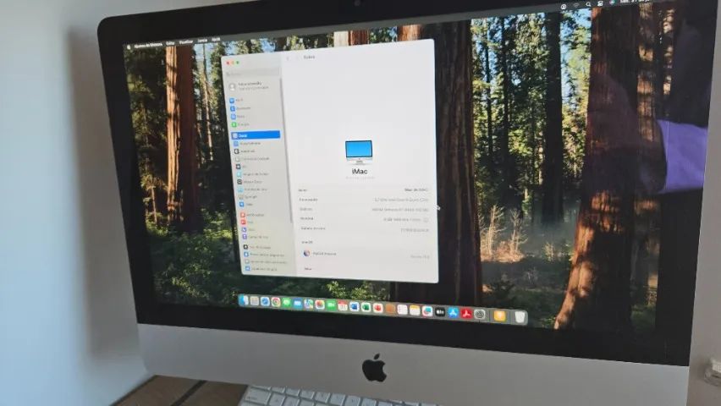The image size is (721, 406).
Task: Click the memory info button
Action: click(426, 220)
